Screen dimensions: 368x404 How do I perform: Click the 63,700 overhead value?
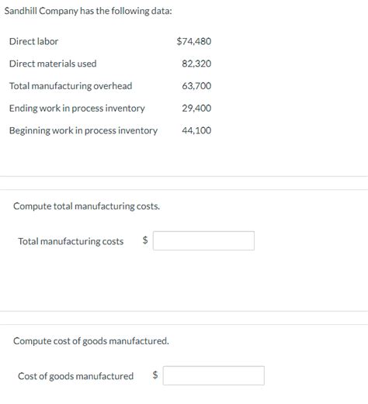pyautogui.click(x=196, y=86)
